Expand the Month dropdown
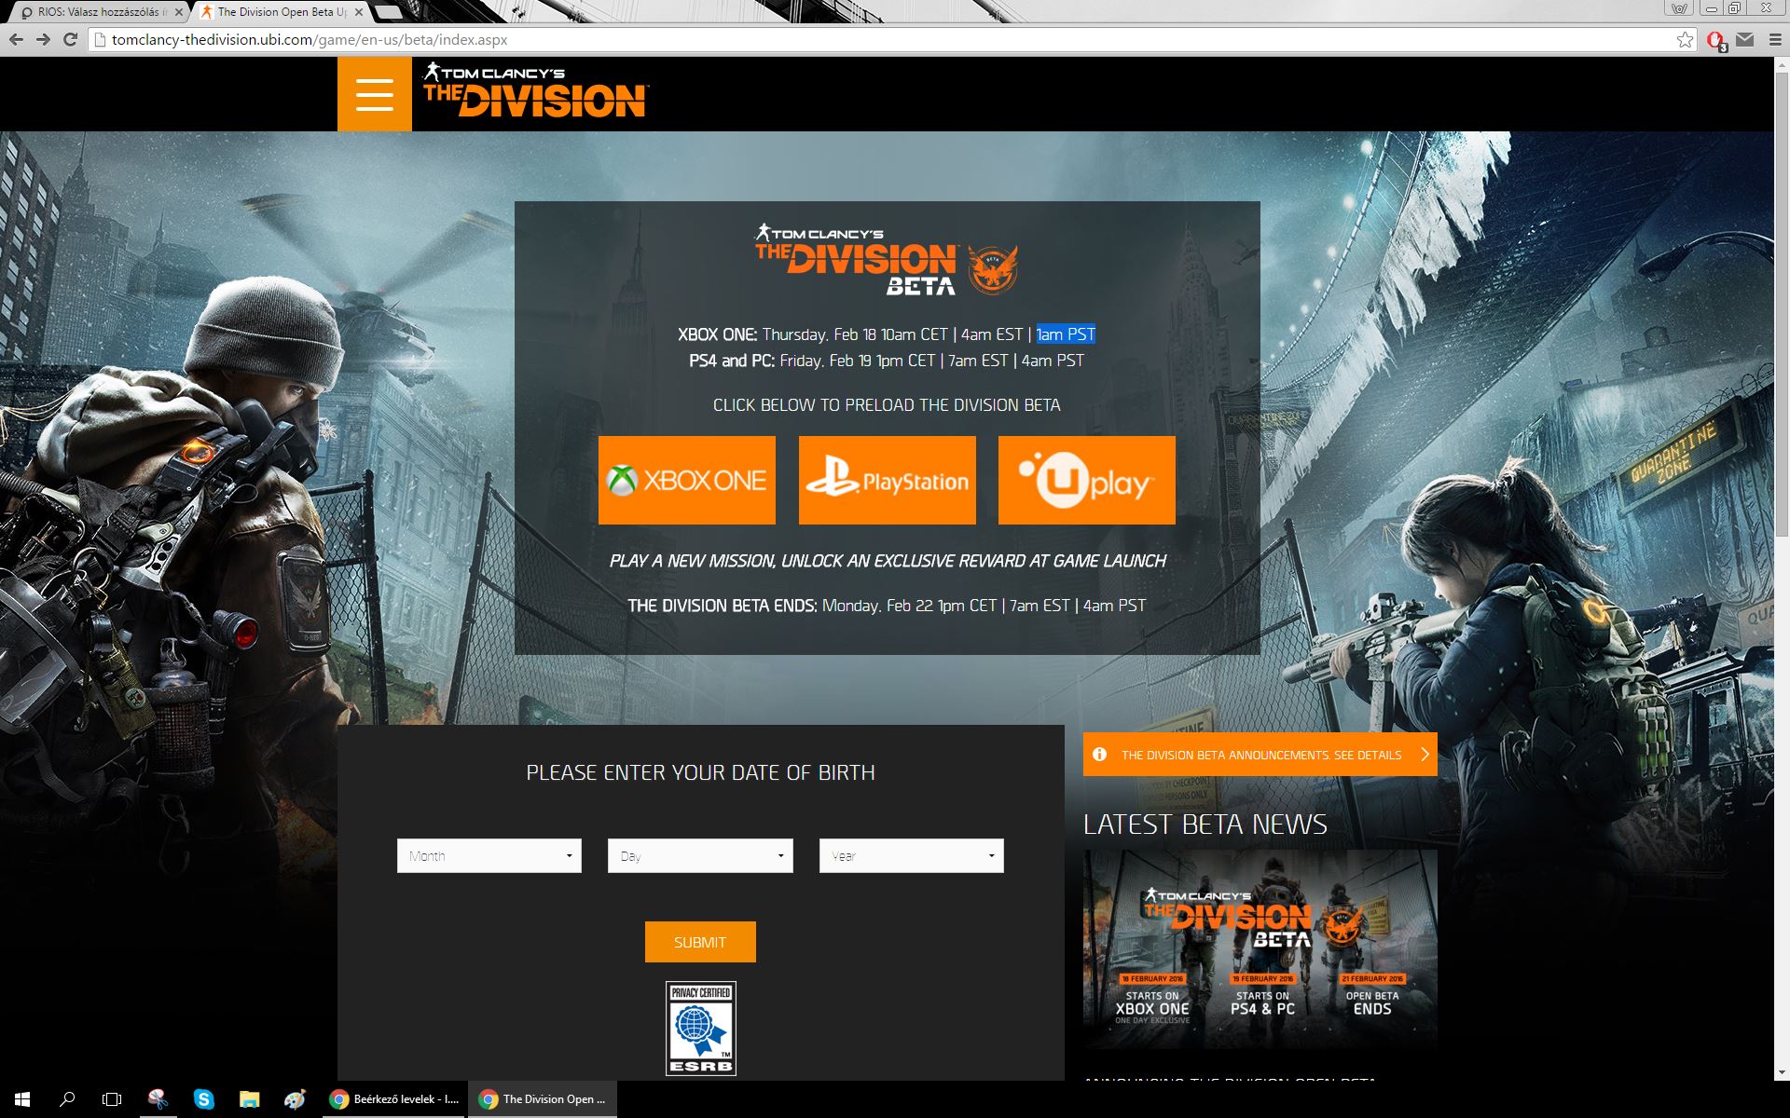The width and height of the screenshot is (1790, 1118). pos(489,856)
